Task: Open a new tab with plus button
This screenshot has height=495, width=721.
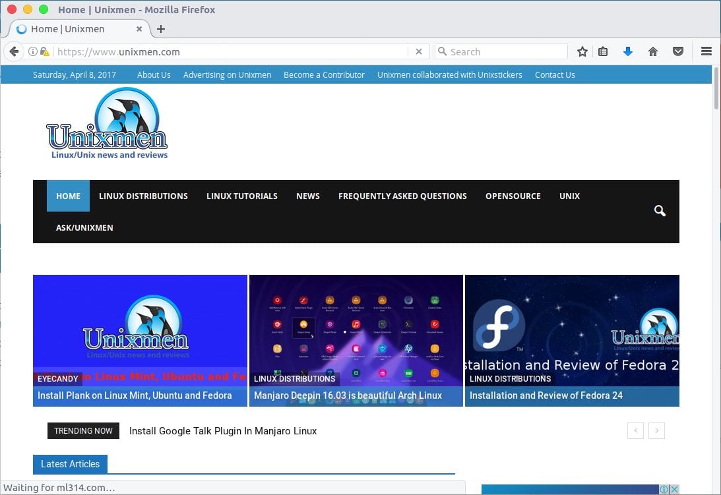Action: pyautogui.click(x=160, y=29)
